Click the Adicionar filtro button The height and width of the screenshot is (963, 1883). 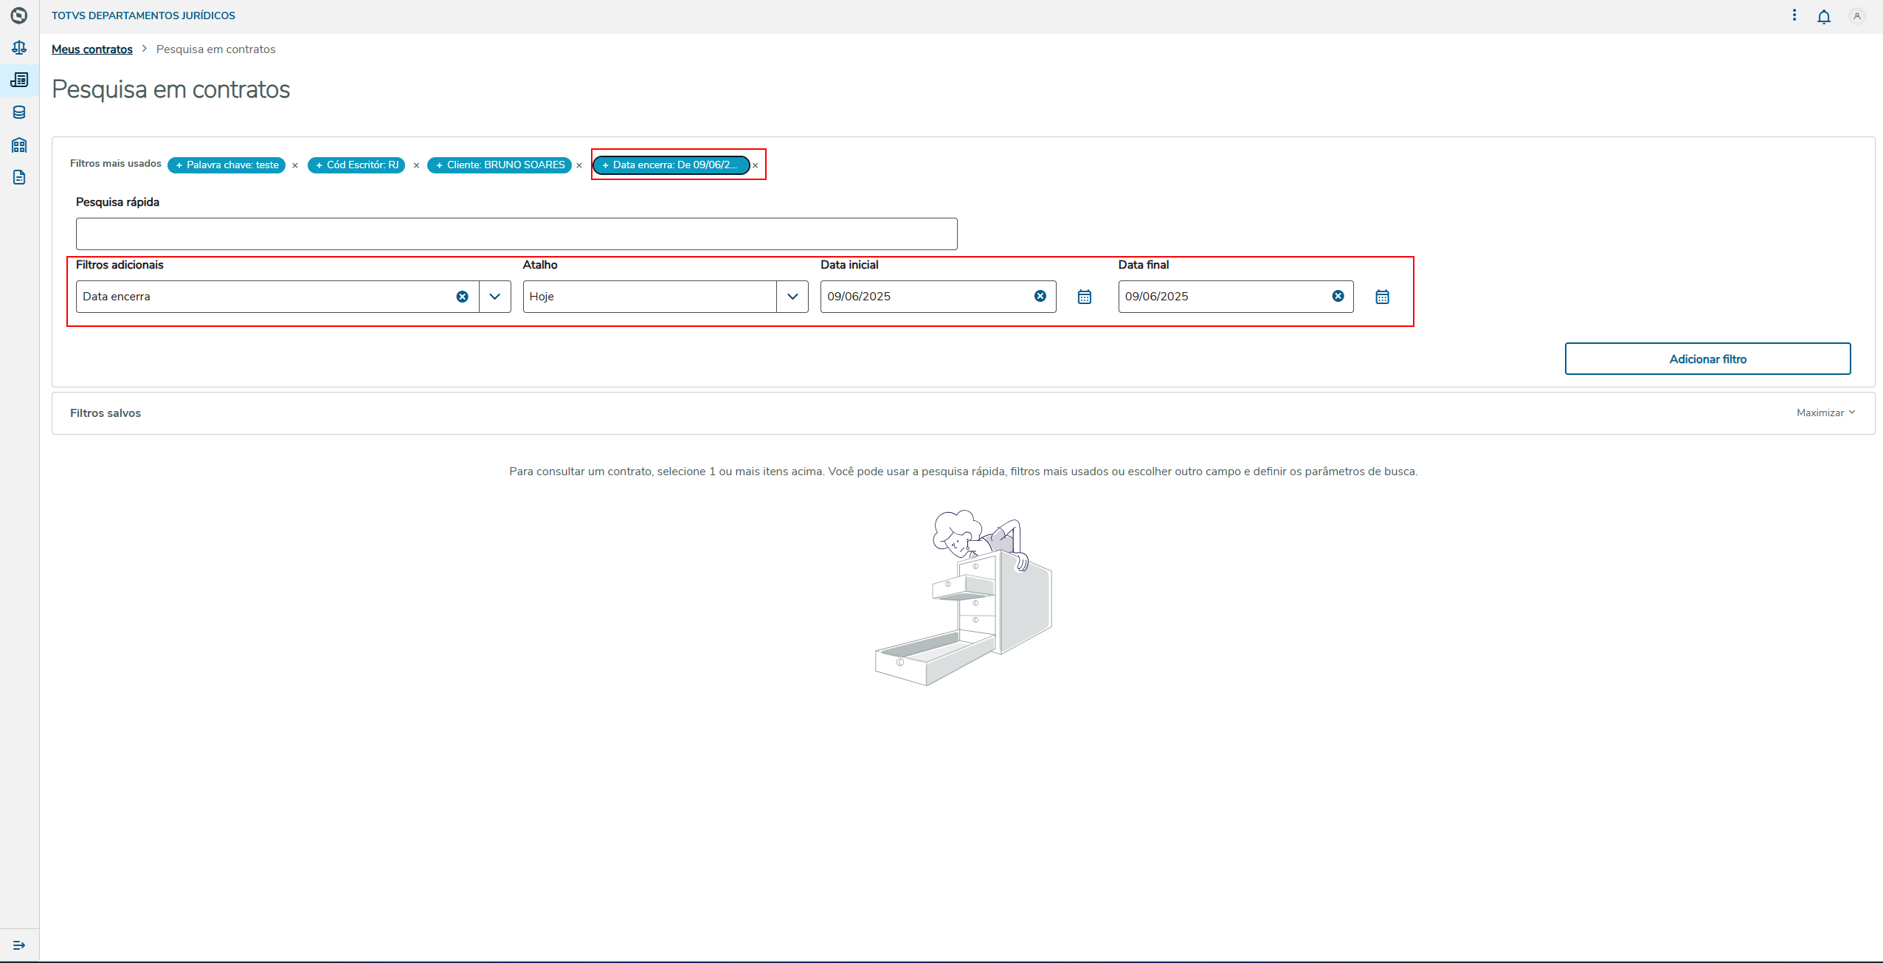(x=1707, y=359)
